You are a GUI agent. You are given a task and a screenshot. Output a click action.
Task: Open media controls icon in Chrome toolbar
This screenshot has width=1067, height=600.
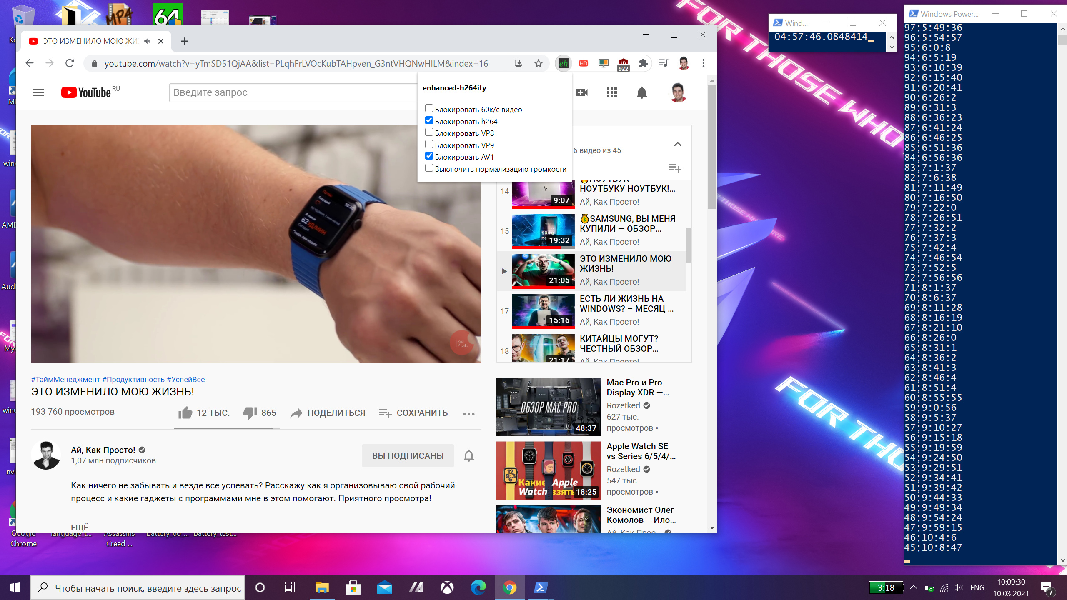point(663,63)
